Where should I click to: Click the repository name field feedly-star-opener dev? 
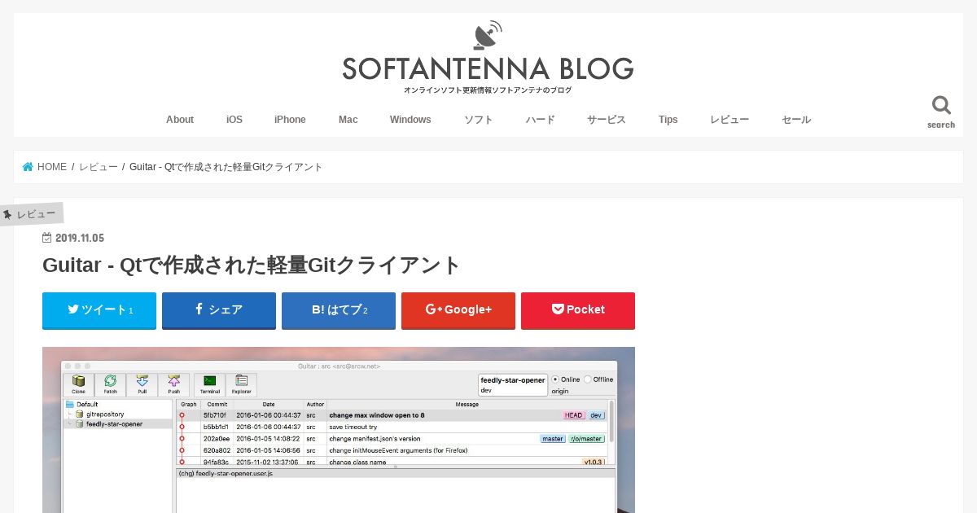[x=513, y=384]
